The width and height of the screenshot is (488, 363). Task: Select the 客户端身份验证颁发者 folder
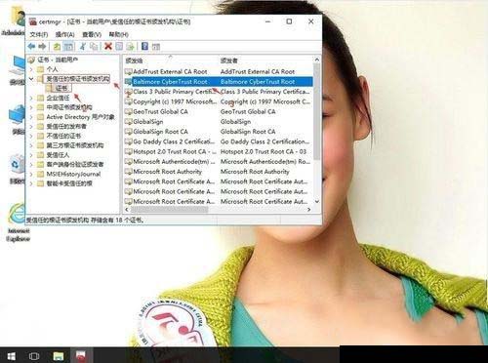(x=75, y=164)
